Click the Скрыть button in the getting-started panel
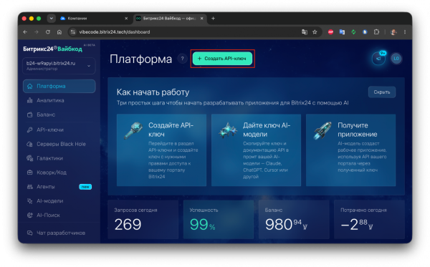The height and width of the screenshot is (267, 430). point(382,92)
